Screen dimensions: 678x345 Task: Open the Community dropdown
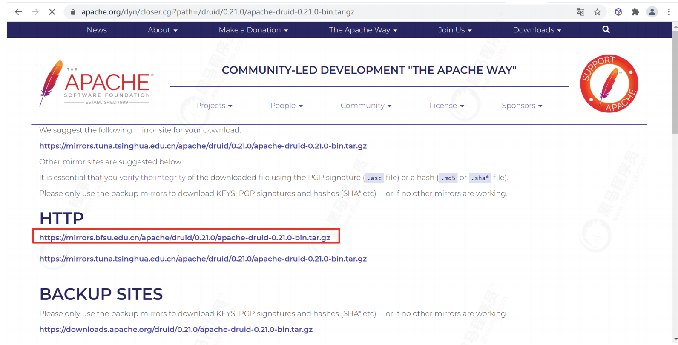(x=366, y=106)
